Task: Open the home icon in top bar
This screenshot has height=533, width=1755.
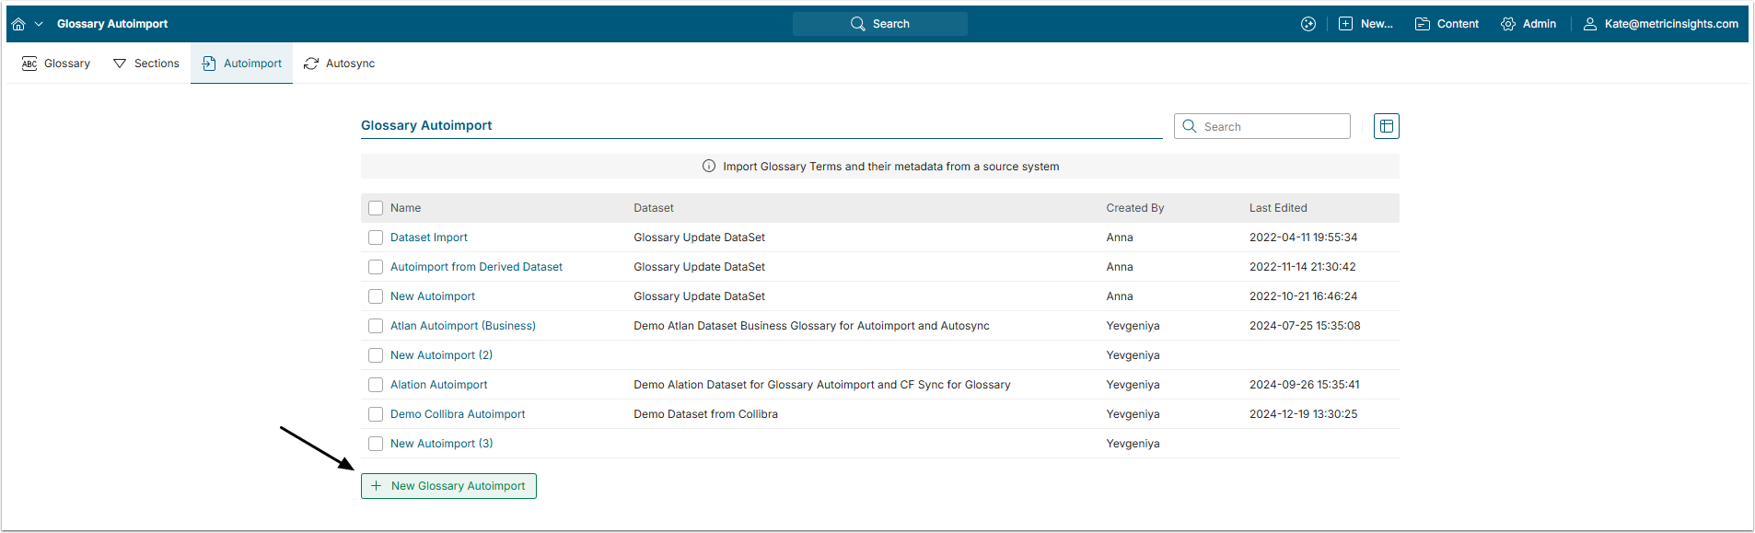Action: click(x=18, y=24)
